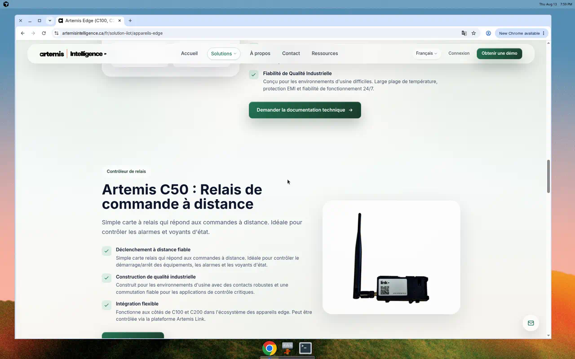
Task: Launch Chrome from the dock
Action: (x=270, y=348)
